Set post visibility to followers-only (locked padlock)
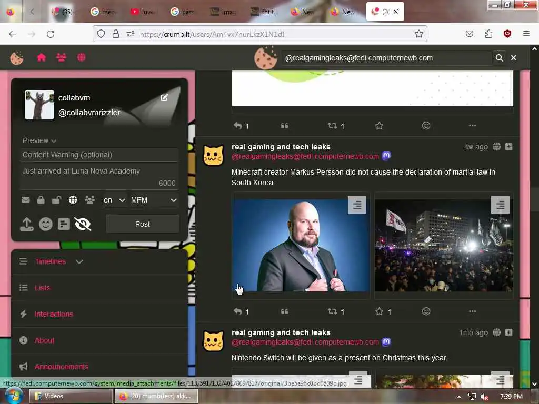Image resolution: width=539 pixels, height=404 pixels. (x=41, y=200)
